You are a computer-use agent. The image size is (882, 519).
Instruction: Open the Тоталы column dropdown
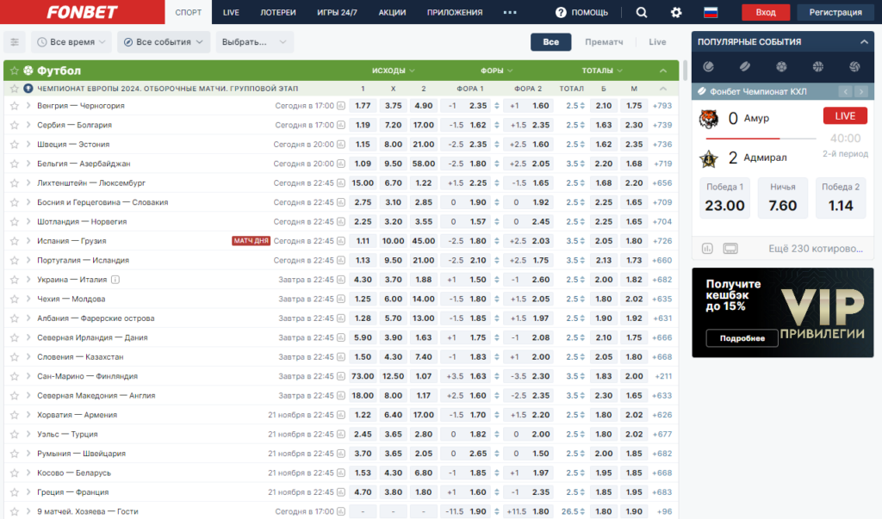tap(602, 71)
